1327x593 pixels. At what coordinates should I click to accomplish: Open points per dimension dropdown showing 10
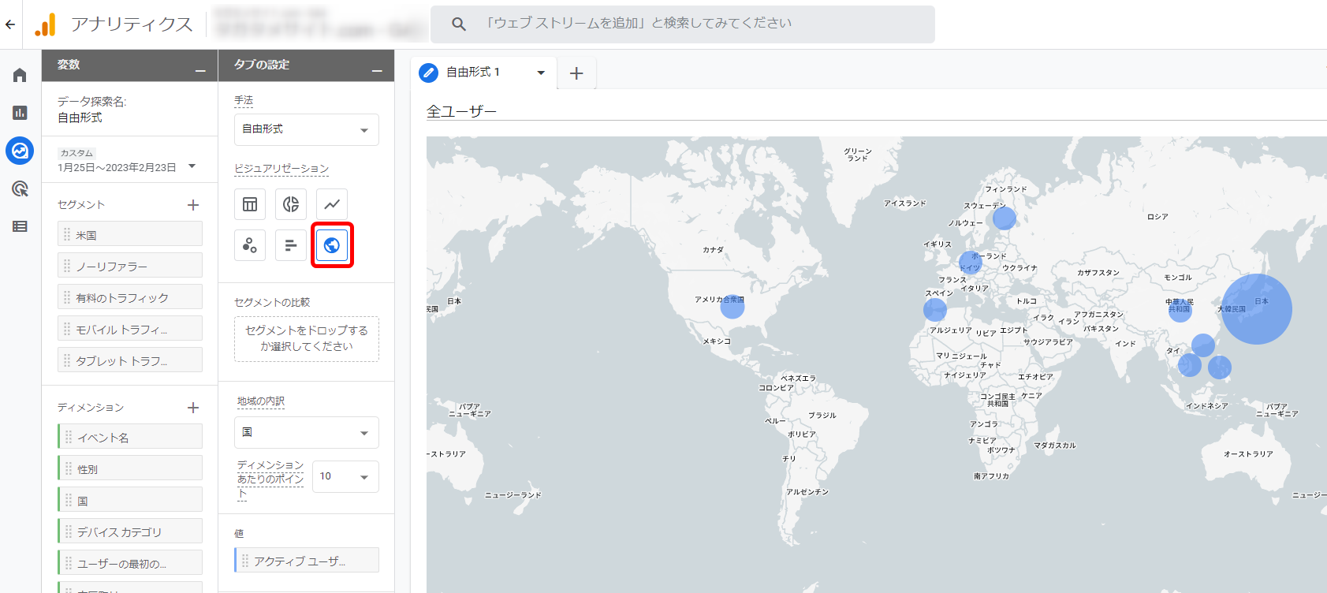pyautogui.click(x=345, y=476)
